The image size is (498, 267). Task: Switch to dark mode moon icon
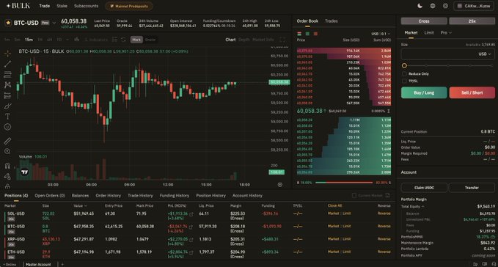[420, 6]
